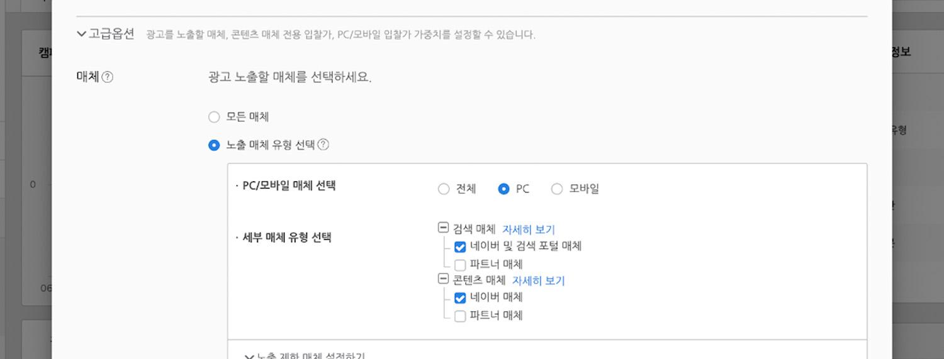Uncheck 네이버 및 검색 포털 매체 checkbox
The height and width of the screenshot is (359, 944).
460,247
